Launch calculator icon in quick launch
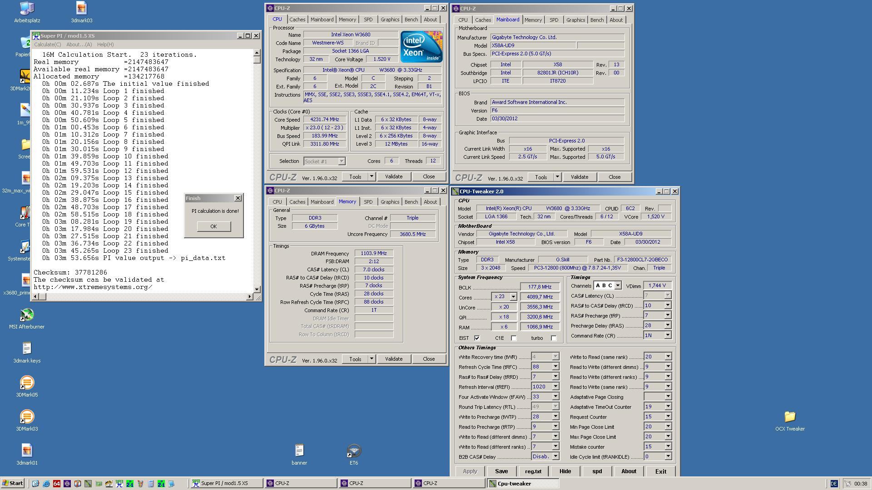The height and width of the screenshot is (490, 872). [151, 484]
